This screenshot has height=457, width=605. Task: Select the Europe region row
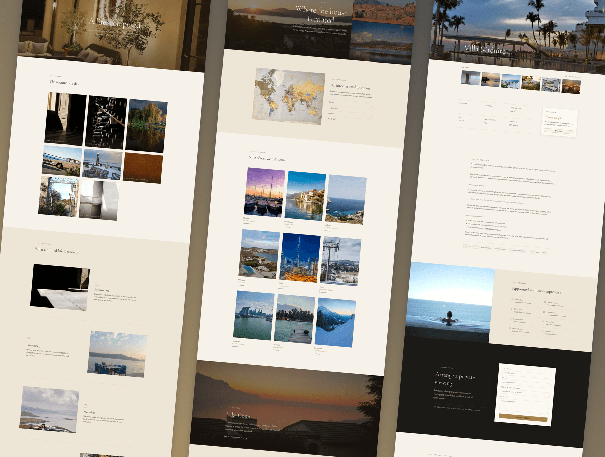click(x=351, y=104)
